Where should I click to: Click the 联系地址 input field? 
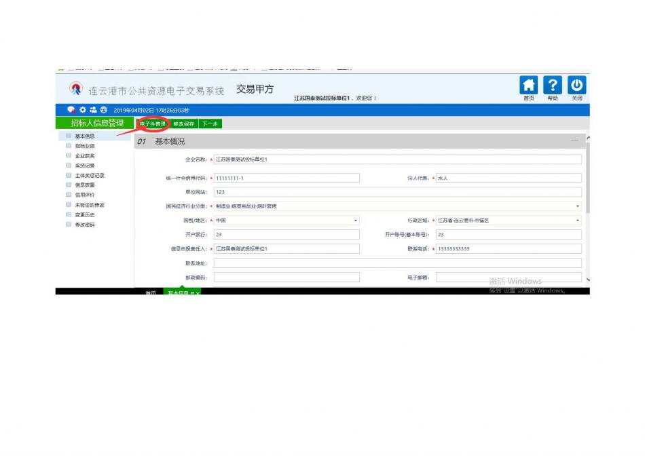click(x=397, y=263)
